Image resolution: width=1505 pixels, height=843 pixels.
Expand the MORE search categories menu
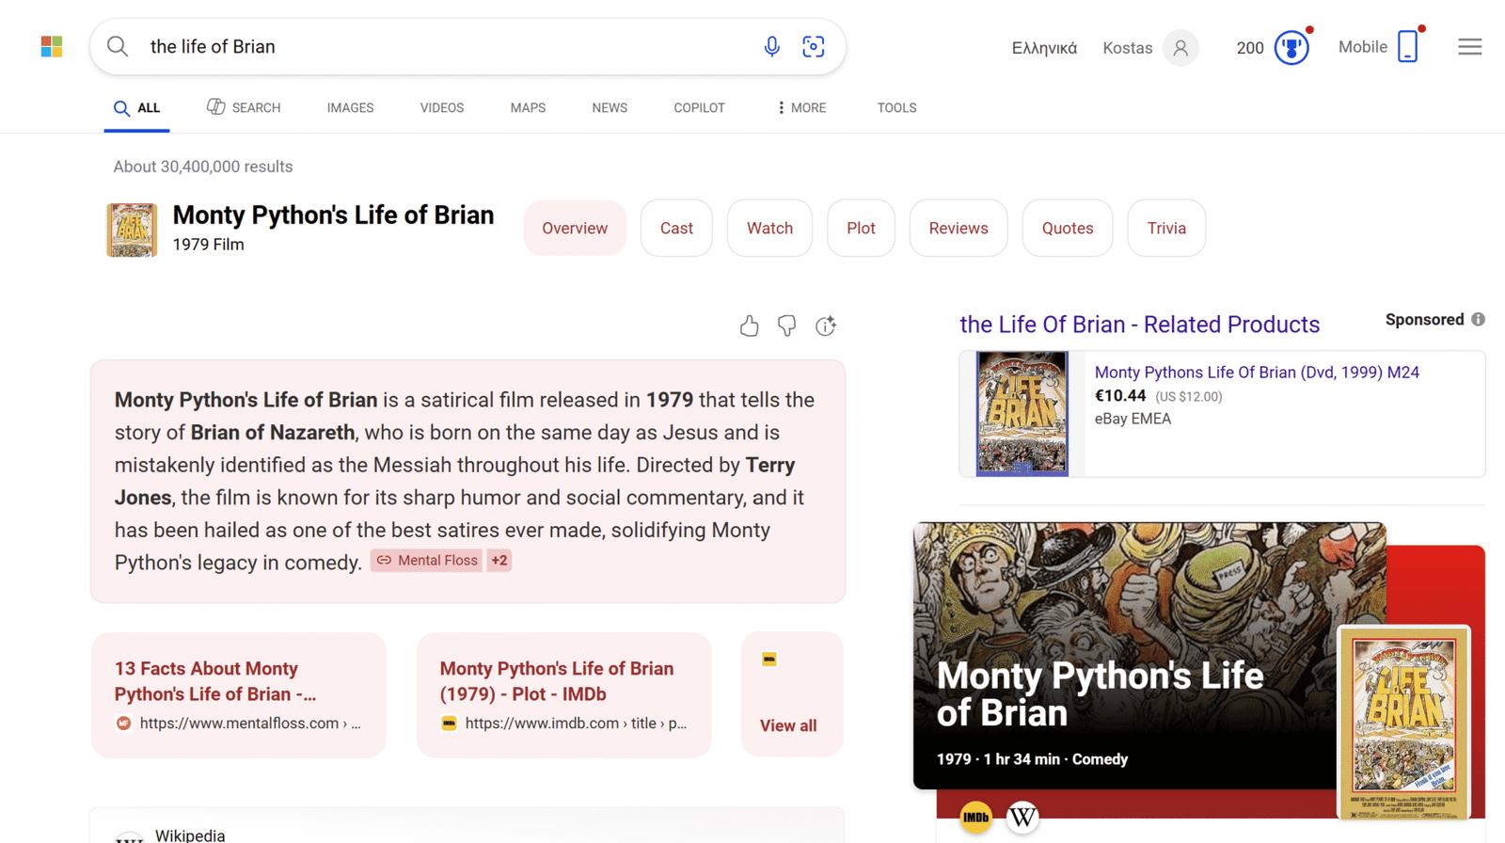[801, 108]
